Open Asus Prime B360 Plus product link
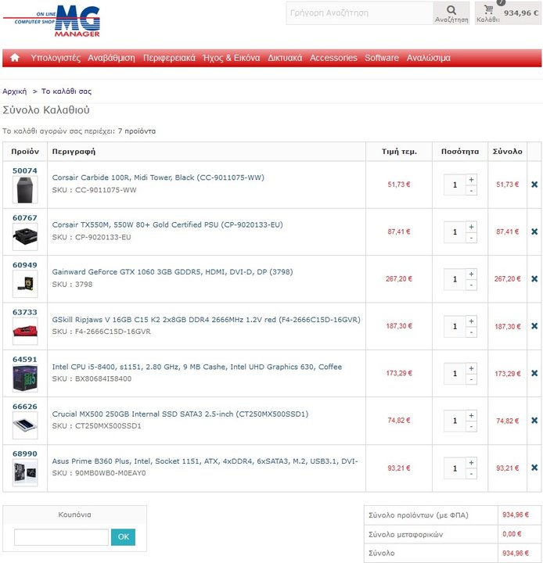The width and height of the screenshot is (543, 563). pos(205,461)
